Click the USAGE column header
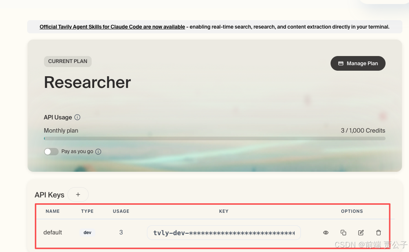 point(121,211)
